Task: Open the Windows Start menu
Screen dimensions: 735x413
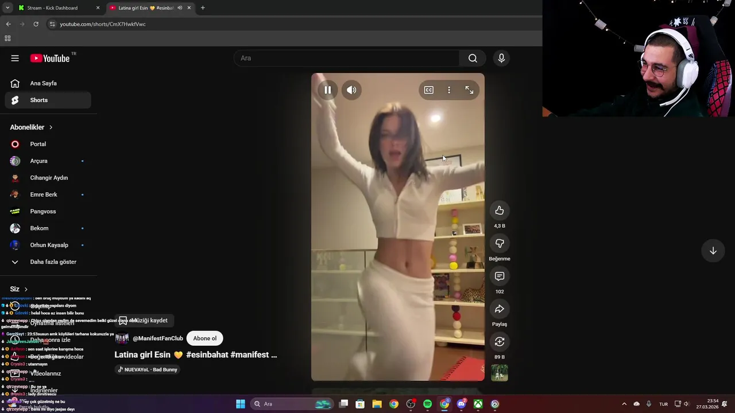Action: click(241, 404)
